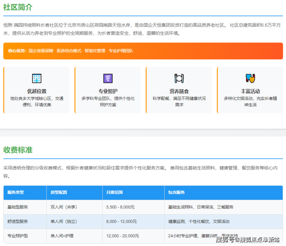Click the 服务类型 table column header
The image size is (286, 246).
(15, 193)
